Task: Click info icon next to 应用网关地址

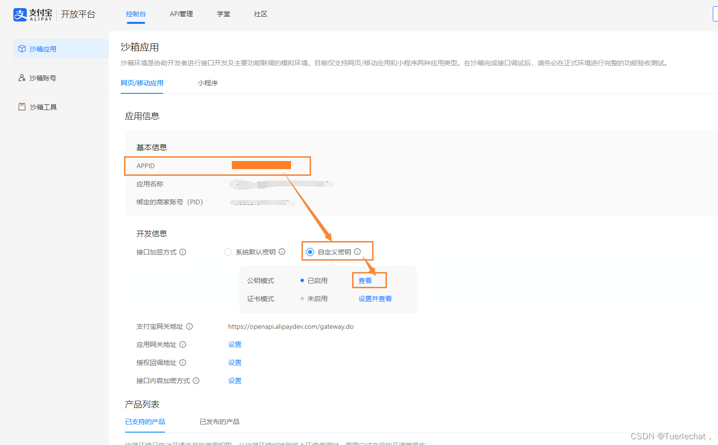Action: (183, 344)
